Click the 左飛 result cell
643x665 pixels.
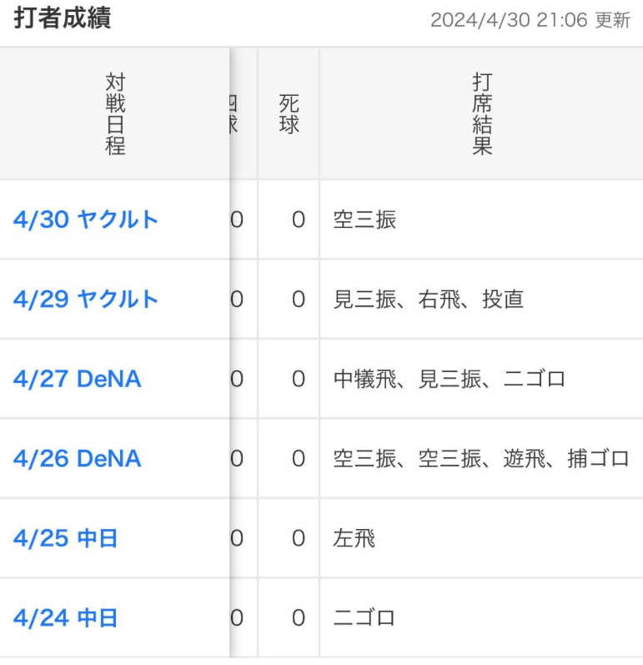coord(354,539)
